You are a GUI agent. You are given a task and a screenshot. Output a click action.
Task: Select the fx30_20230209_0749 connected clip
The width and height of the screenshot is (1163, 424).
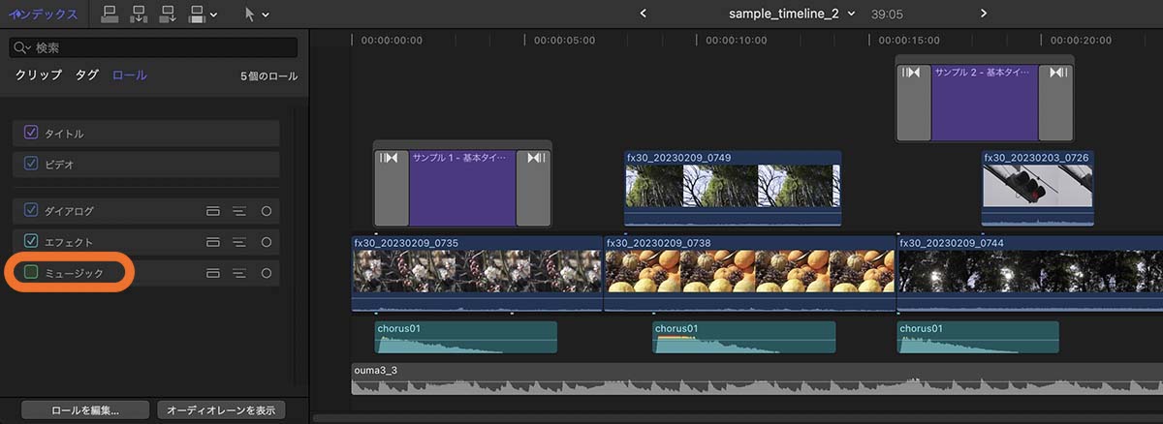(733, 188)
